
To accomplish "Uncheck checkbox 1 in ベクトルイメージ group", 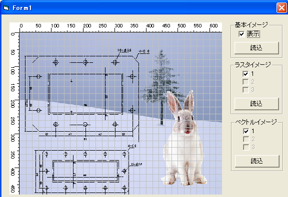I will (246, 131).
